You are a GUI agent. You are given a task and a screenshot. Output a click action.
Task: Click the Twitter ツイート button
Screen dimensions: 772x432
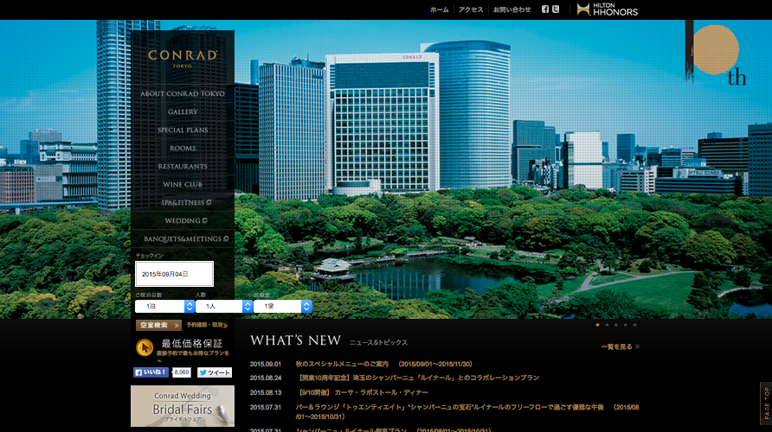click(215, 372)
